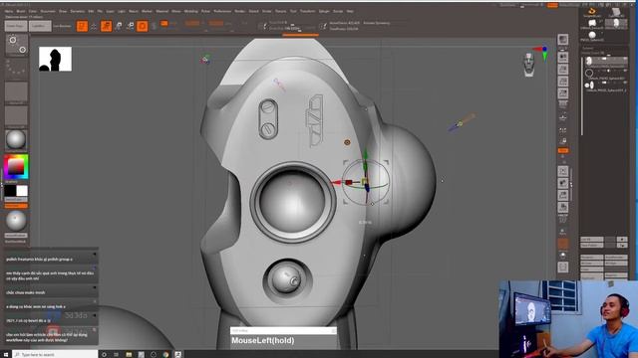Toggle the Zadd button

(x=192, y=24)
